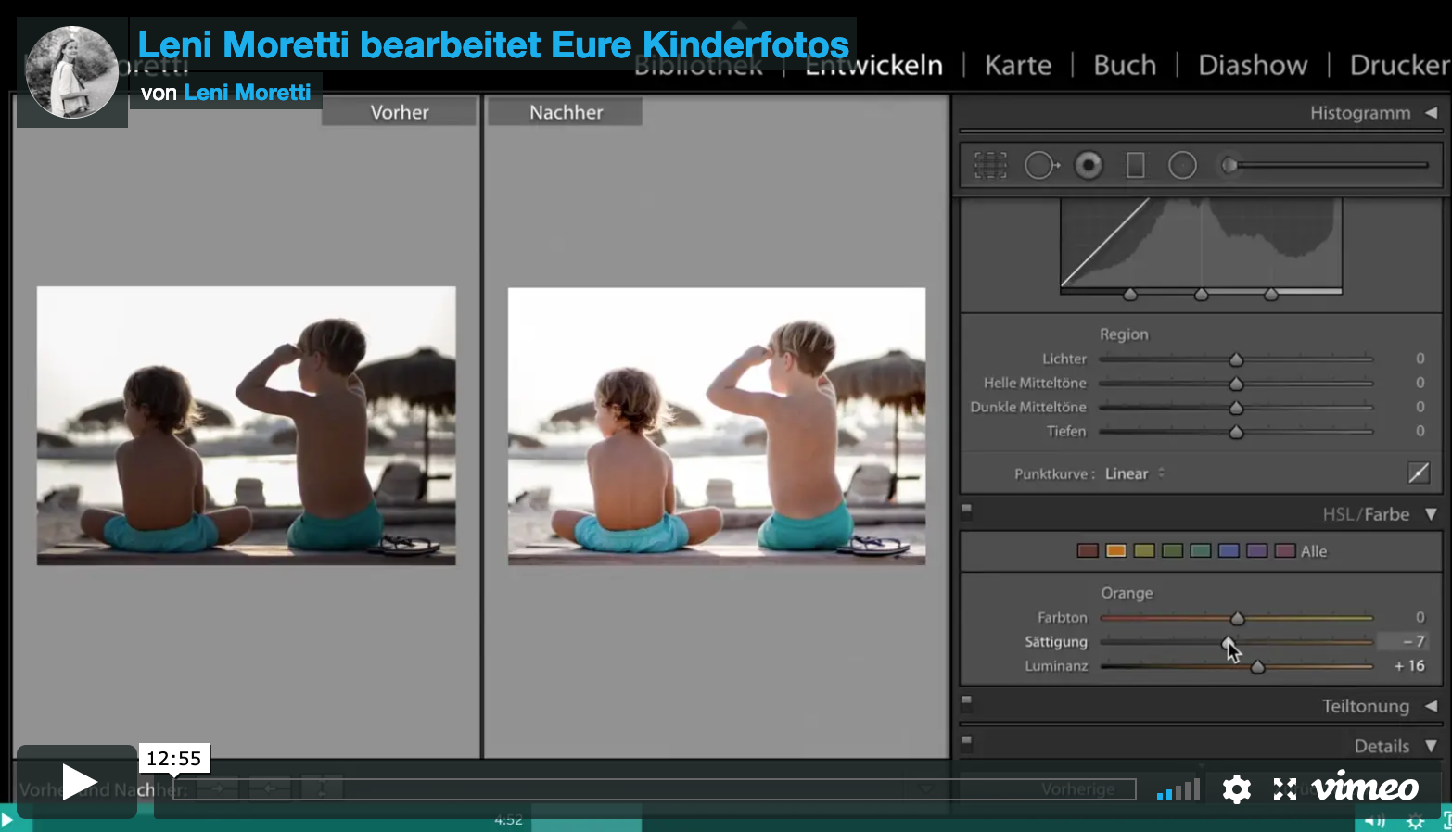Image resolution: width=1452 pixels, height=832 pixels.
Task: Adjust the Orange Luminanz slider
Action: [1257, 666]
